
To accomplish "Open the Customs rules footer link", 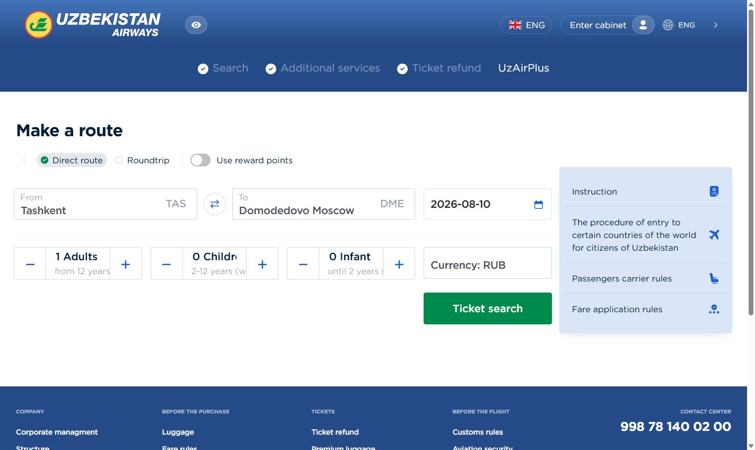I will coord(478,432).
